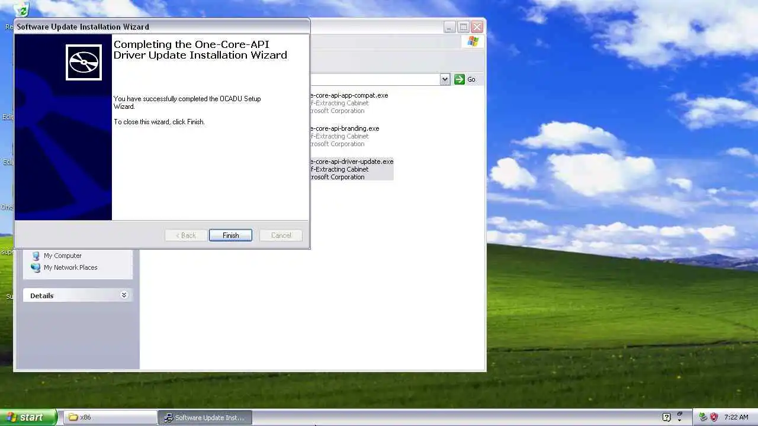758x426 pixels.
Task: Click the wizard disc setup icon
Action: (x=83, y=62)
